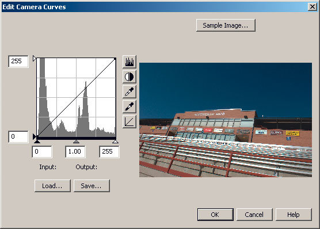This screenshot has height=229, width=320.
Task: Confirm changes with OK
Action: pos(215,215)
